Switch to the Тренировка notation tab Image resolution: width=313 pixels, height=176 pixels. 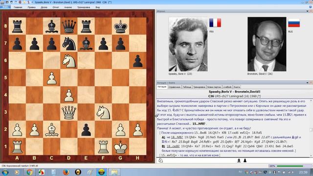point(199,87)
